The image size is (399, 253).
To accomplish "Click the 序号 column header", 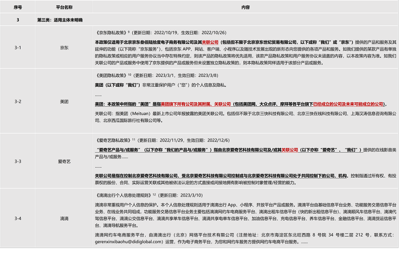I will (18, 7).
